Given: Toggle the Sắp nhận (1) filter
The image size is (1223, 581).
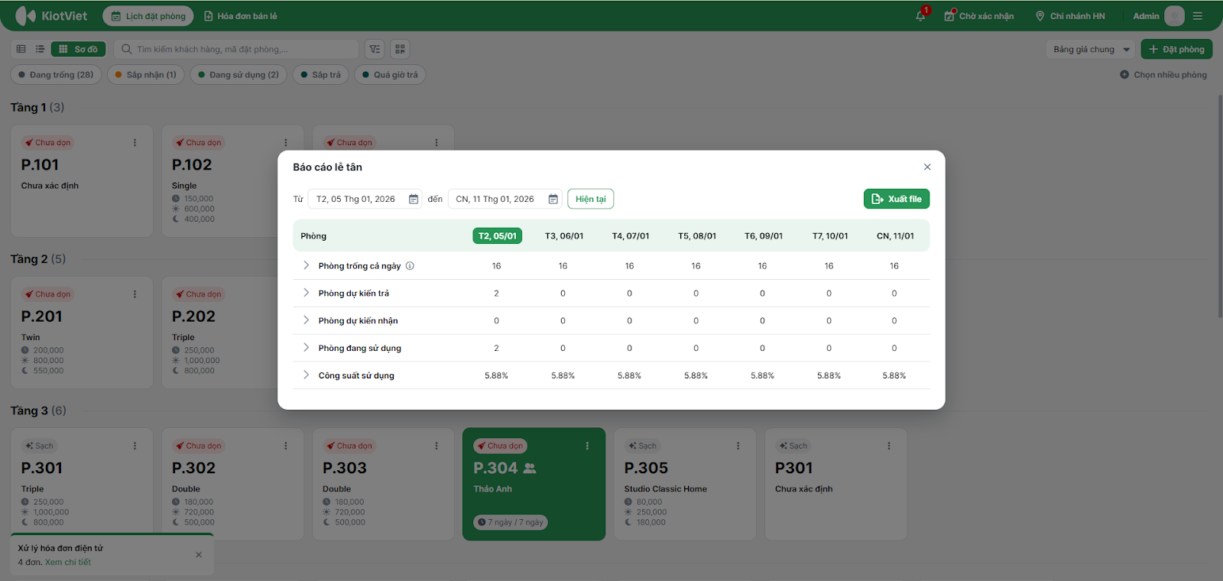Looking at the screenshot, I should coord(146,75).
